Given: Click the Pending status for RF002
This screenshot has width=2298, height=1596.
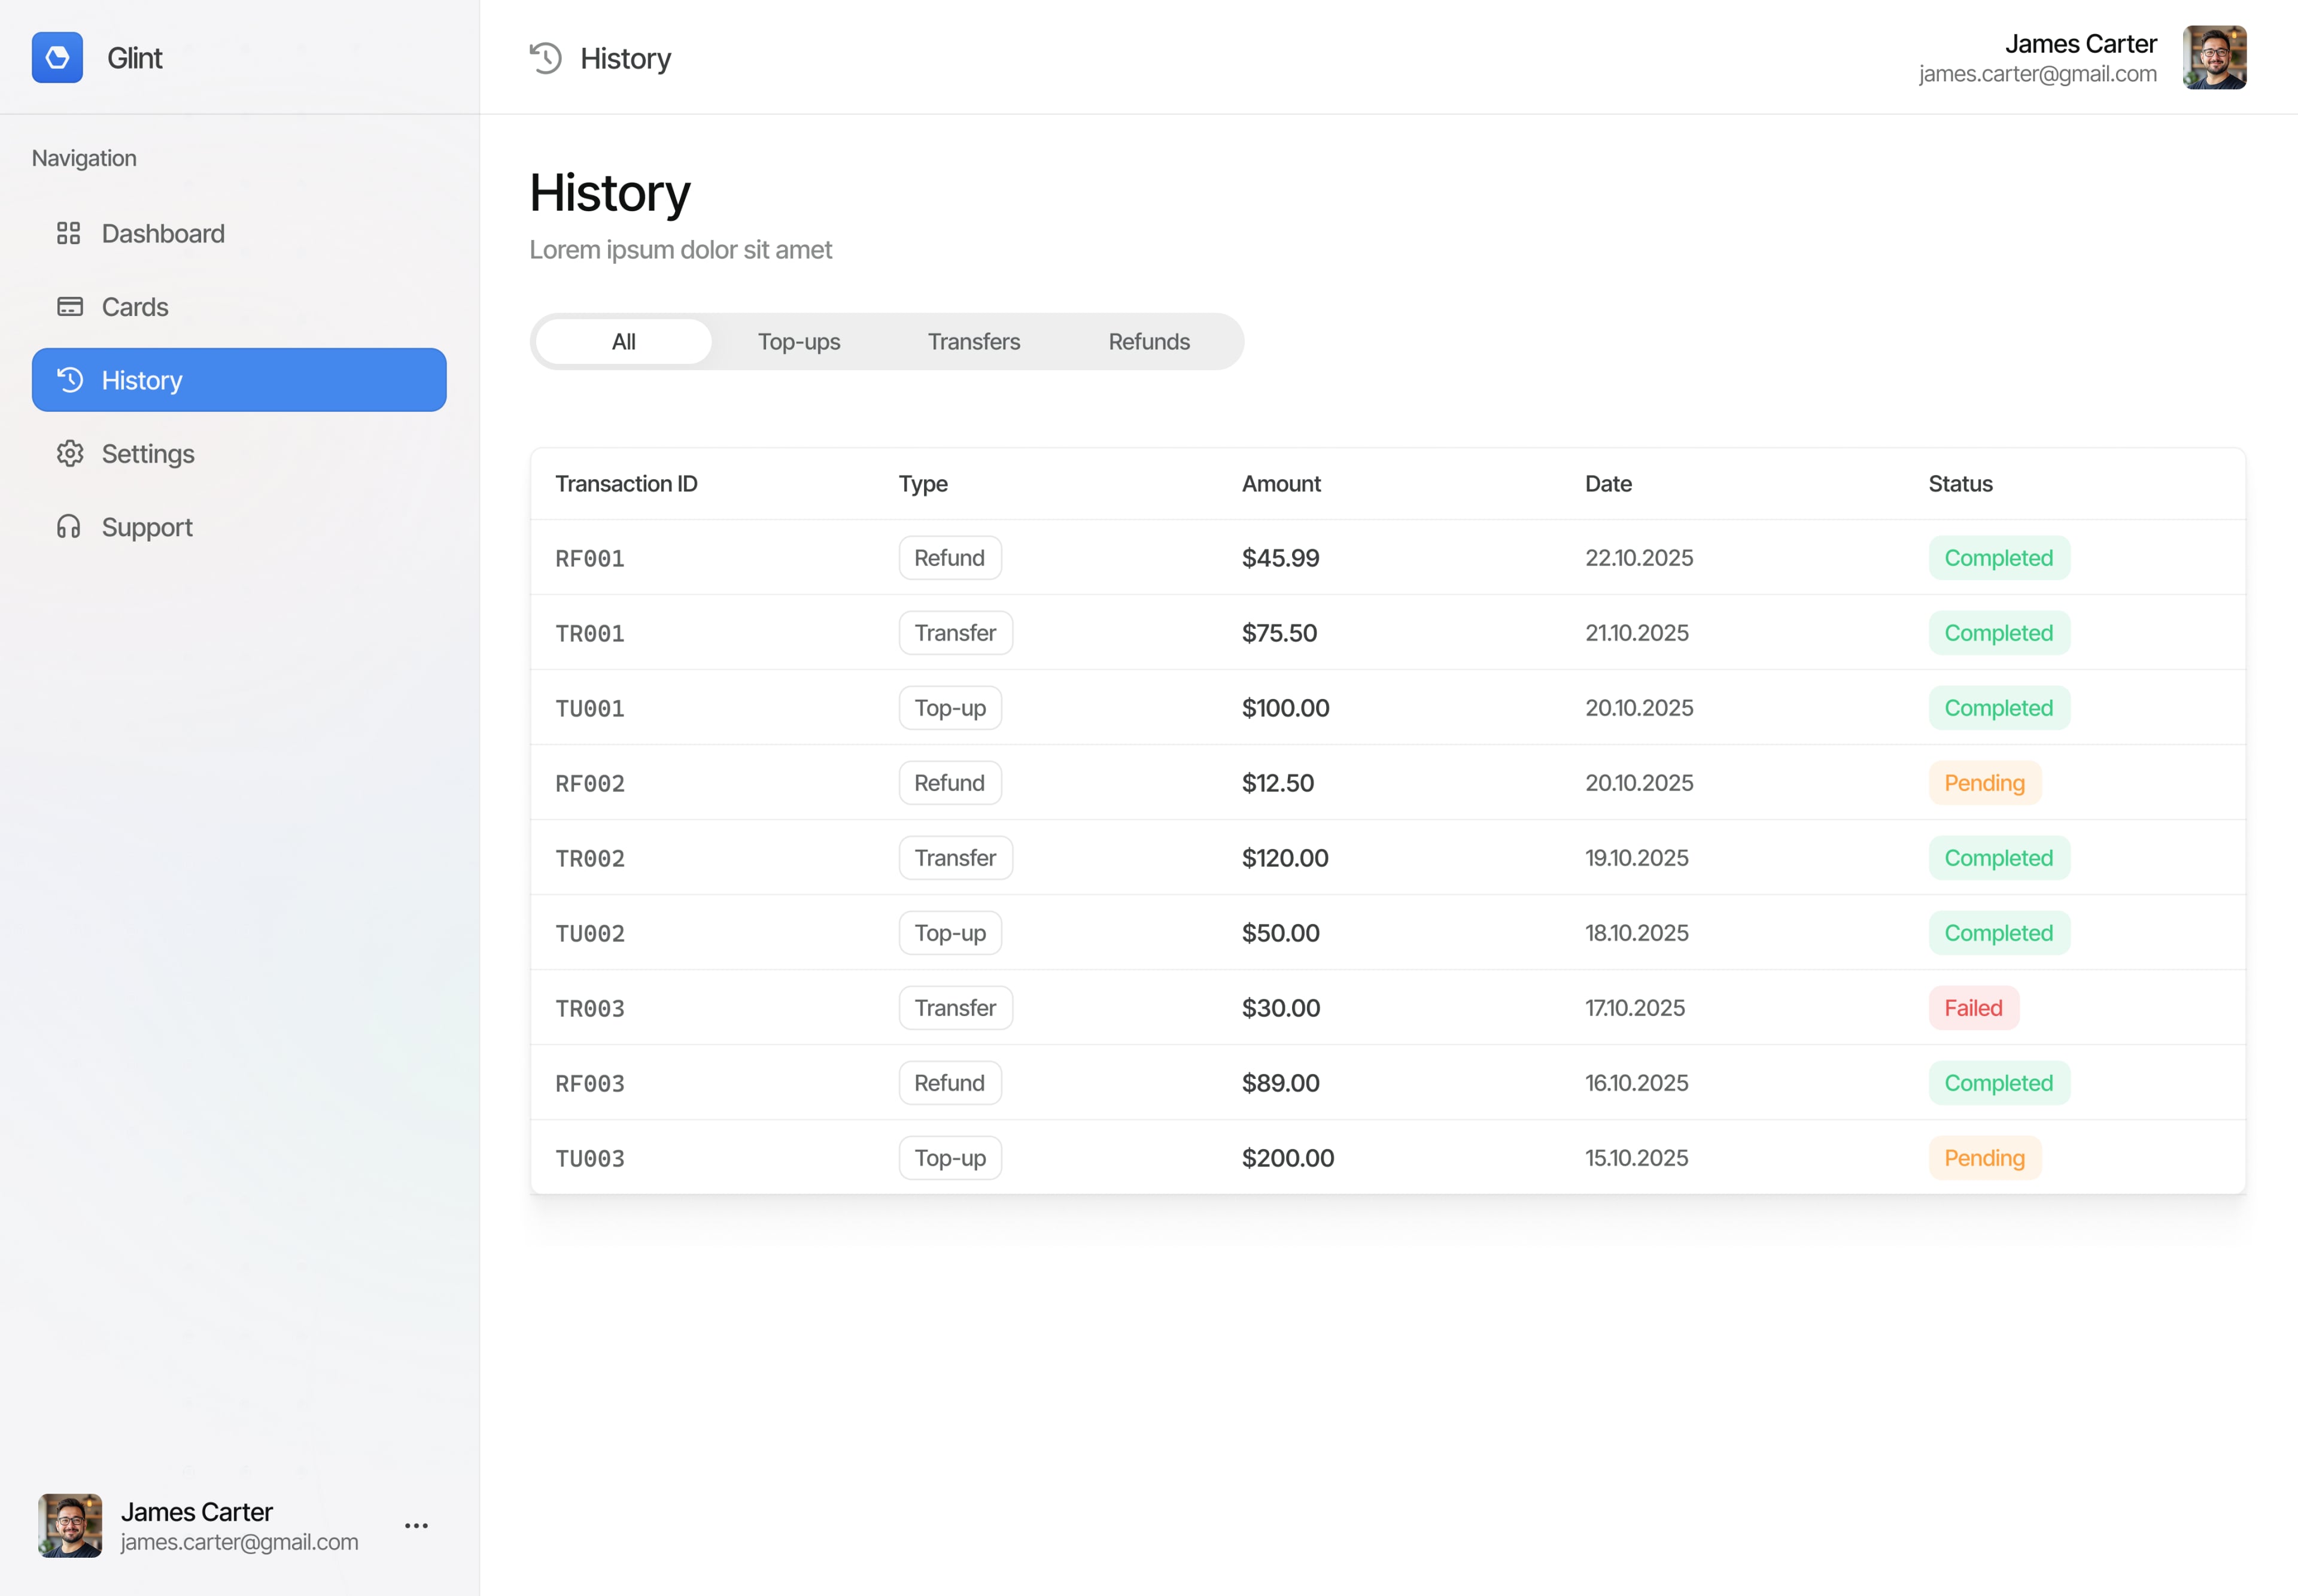Looking at the screenshot, I should 1985,783.
